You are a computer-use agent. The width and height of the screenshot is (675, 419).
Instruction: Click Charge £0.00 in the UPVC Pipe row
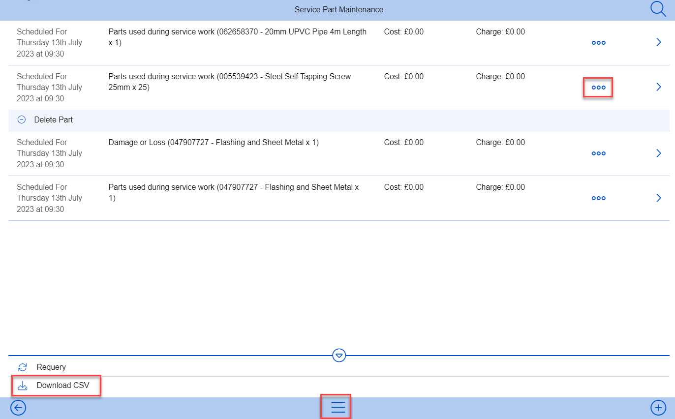500,32
